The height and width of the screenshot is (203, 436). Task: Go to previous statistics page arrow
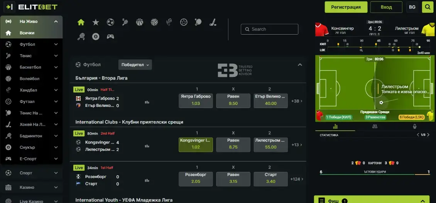click(x=417, y=135)
